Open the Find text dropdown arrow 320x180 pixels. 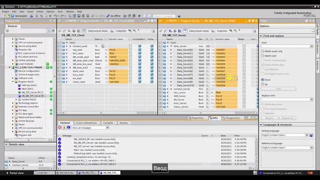311,46
